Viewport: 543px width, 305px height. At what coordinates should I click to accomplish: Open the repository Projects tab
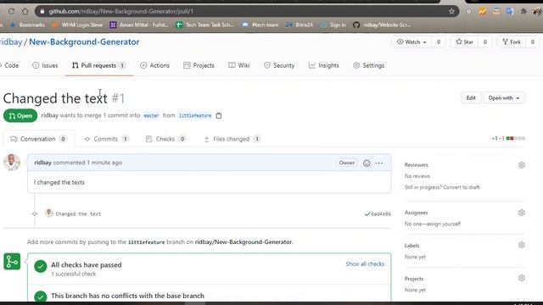point(199,65)
